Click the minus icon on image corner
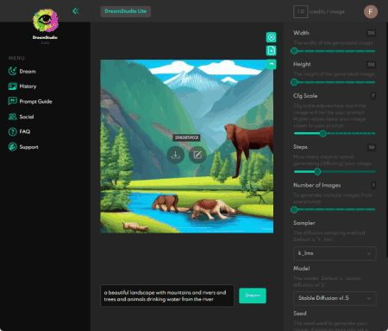Image resolution: width=388 pixels, height=331 pixels. tap(271, 64)
